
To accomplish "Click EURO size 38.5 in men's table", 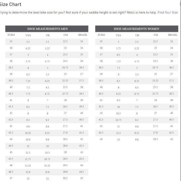I will [x=11, y=68].
